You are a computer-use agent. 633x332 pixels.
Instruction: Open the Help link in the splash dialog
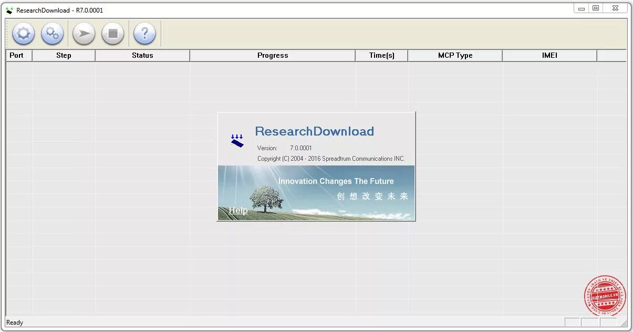238,211
